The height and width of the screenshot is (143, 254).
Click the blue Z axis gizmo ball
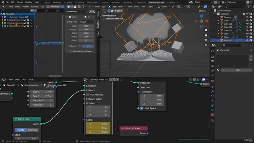click(x=201, y=16)
